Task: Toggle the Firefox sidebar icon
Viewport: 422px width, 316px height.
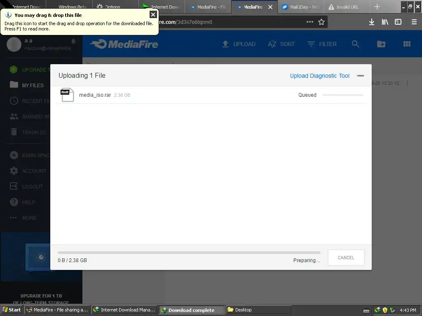Action: coord(398,22)
